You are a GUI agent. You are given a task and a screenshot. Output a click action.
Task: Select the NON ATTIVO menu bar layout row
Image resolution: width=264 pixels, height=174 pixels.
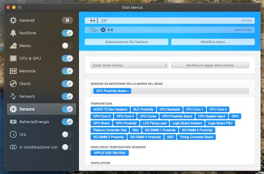[x=170, y=30]
